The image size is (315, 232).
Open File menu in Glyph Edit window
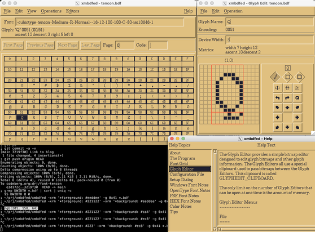pos(204,11)
